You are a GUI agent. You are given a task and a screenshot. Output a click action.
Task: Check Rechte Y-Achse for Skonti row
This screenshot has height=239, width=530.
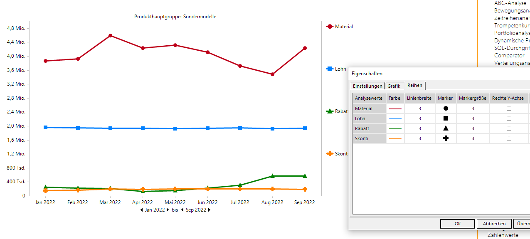point(509,138)
